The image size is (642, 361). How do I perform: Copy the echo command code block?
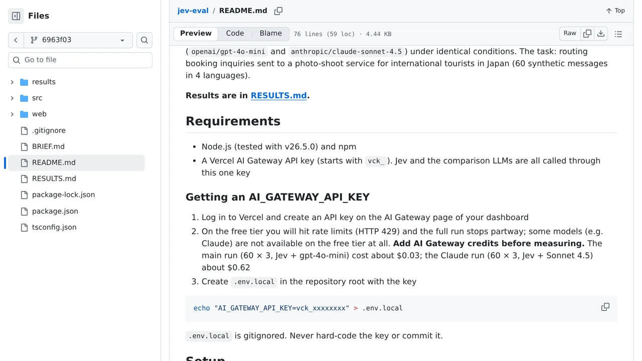pyautogui.click(x=605, y=307)
